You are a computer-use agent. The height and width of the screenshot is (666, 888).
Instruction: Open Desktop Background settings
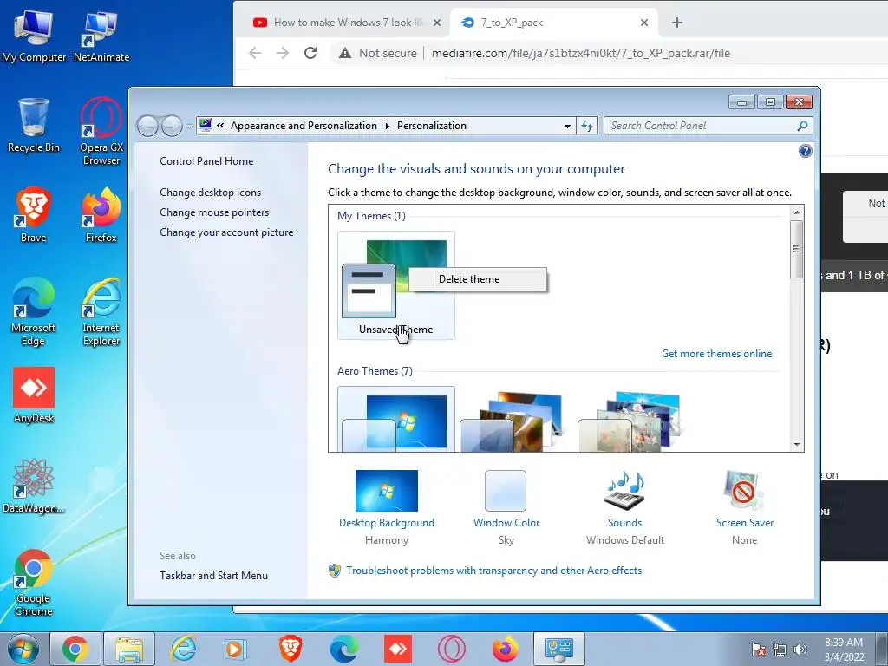pos(386,507)
